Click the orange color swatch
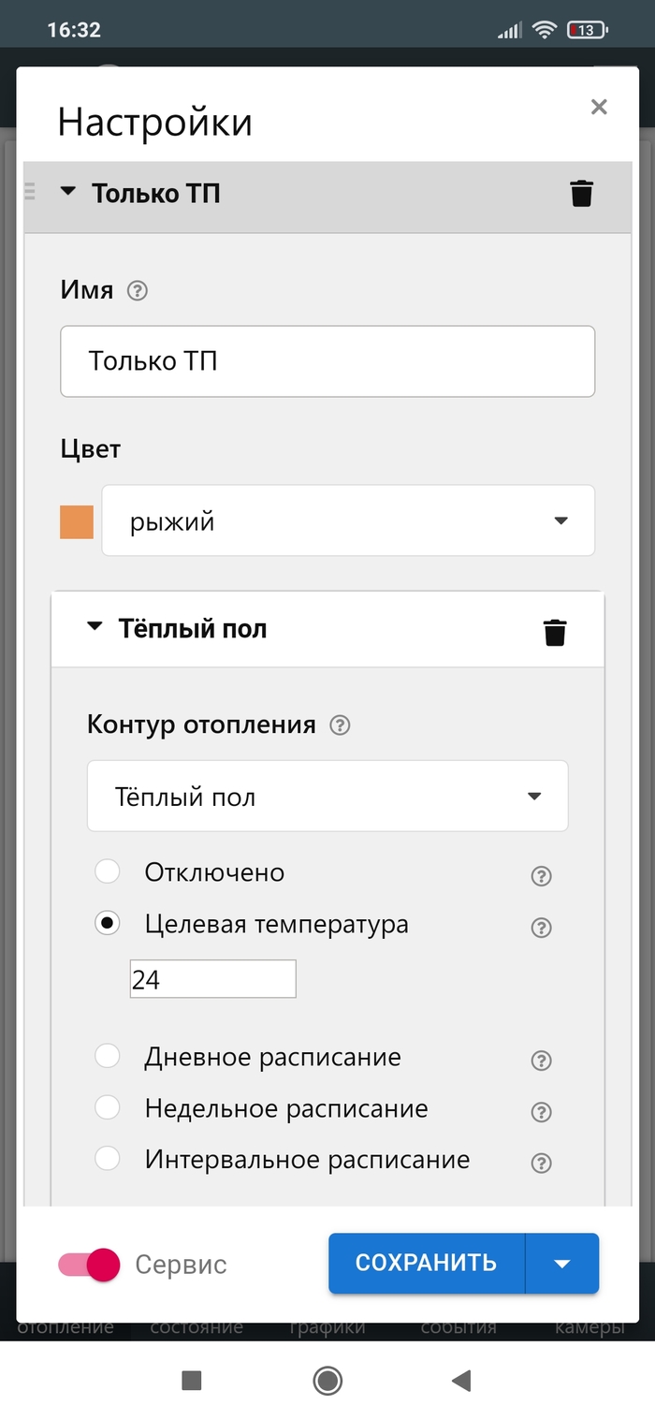655x1420 pixels. click(x=77, y=522)
